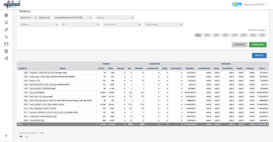Sort by ОФФЕР column header

point(63,69)
